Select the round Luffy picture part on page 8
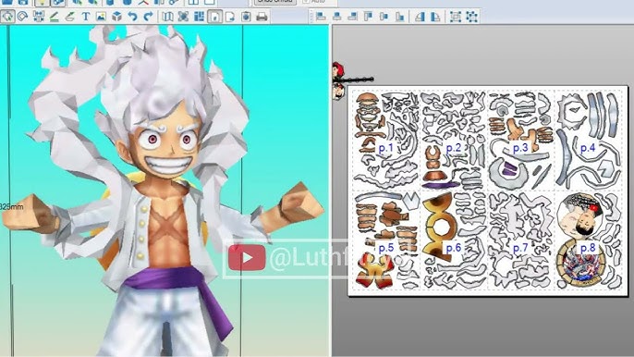Image resolution: width=634 pixels, height=357 pixels. pos(580,215)
